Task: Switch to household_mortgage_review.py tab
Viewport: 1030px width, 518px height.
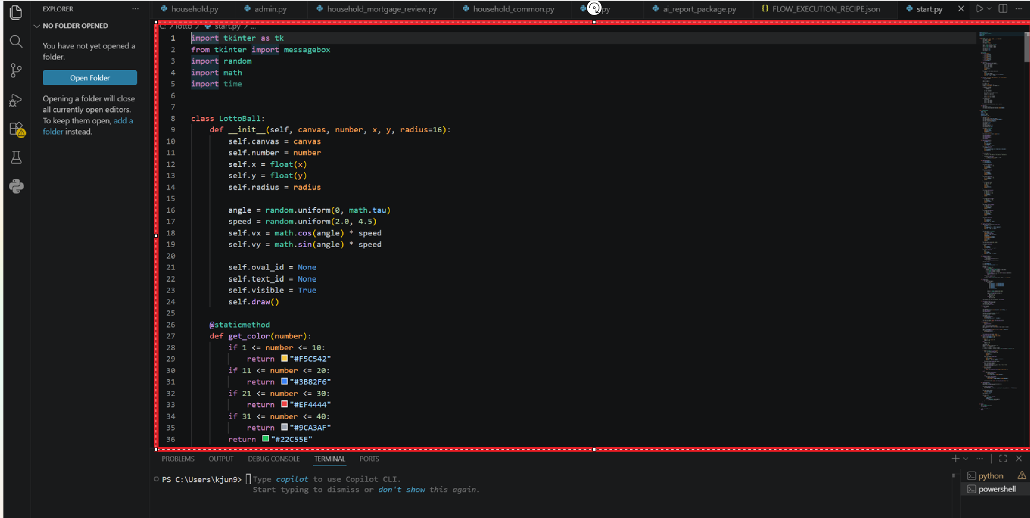Action: (377, 9)
